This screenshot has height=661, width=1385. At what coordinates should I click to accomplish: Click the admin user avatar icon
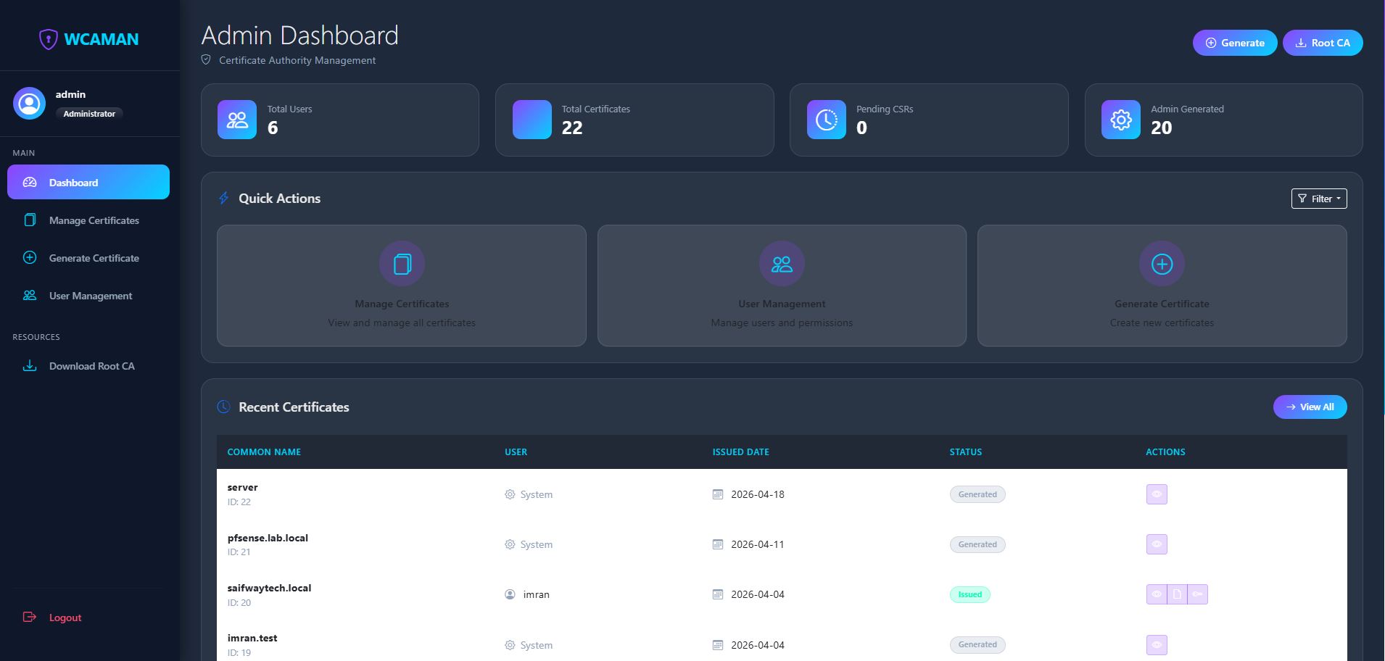29,104
